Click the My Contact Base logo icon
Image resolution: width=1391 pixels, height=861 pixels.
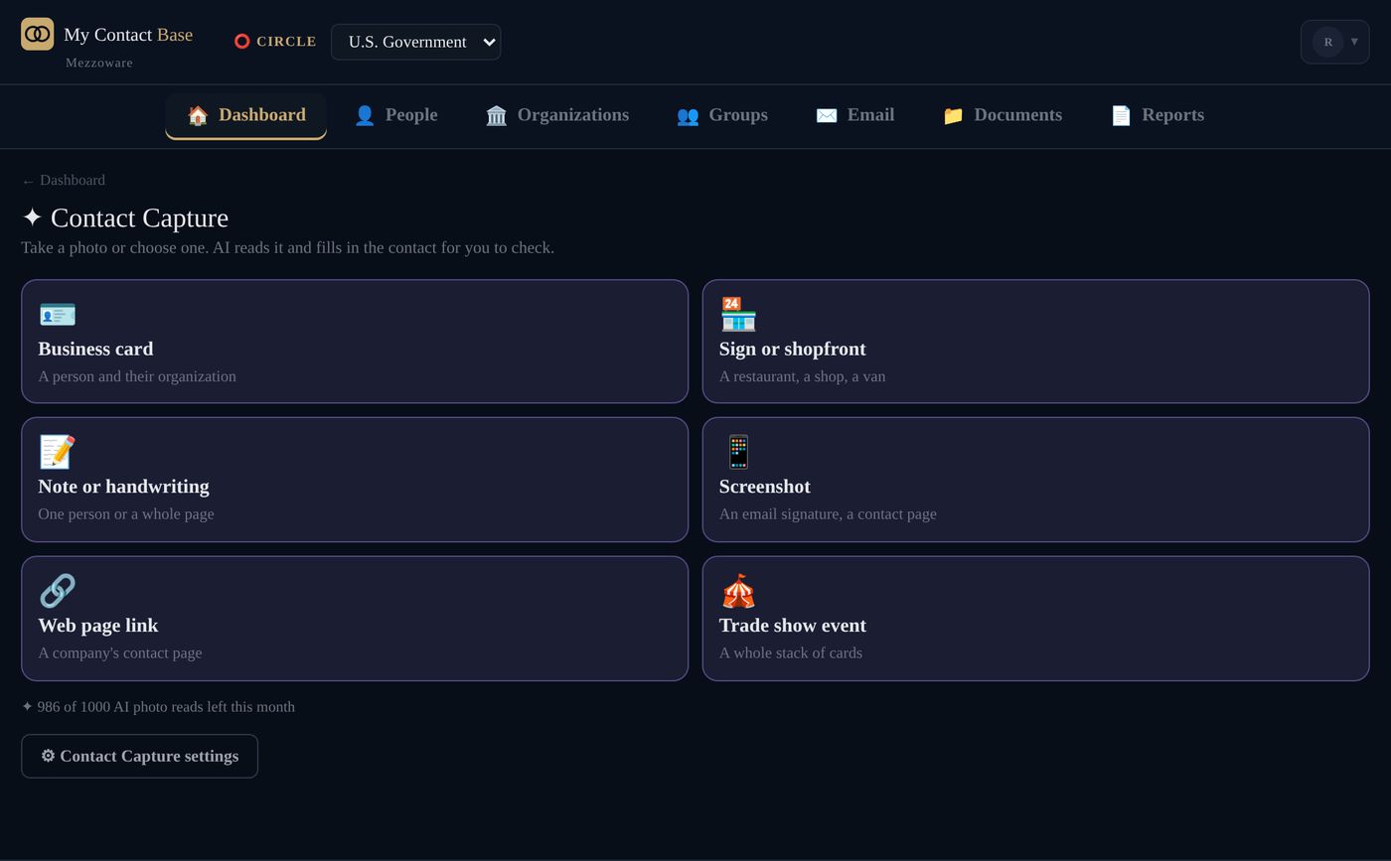click(x=38, y=34)
